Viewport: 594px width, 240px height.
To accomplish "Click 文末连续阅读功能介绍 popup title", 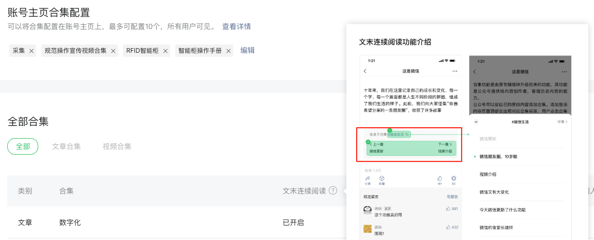I will (x=395, y=42).
